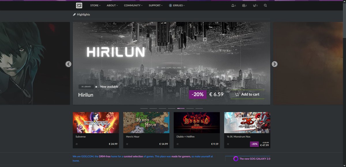Click the € 14.99 price on Hero's Hour
This screenshot has height=167, width=346.
(x=163, y=144)
